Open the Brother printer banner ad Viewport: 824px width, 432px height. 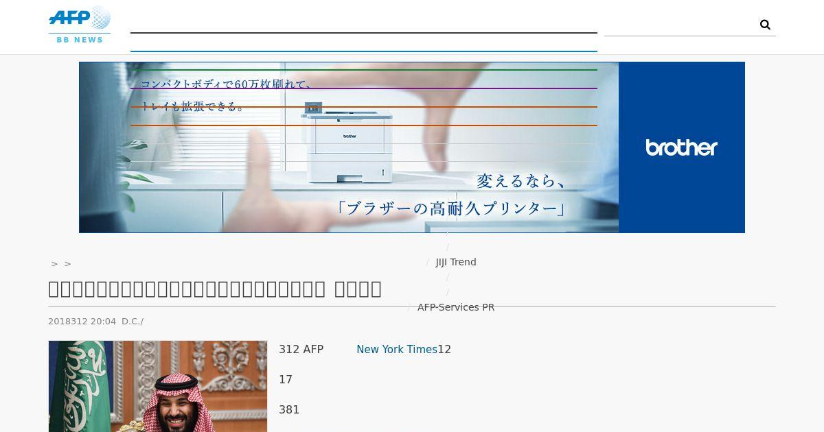412,147
